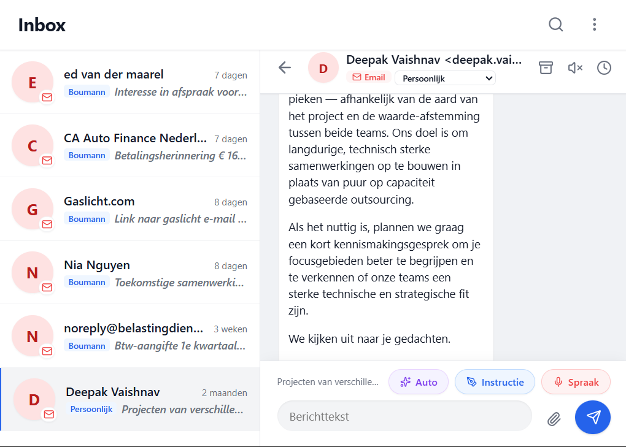Click the Boumann tag on Nia Nguyen's email
Image resolution: width=626 pixels, height=447 pixels.
coord(86,281)
